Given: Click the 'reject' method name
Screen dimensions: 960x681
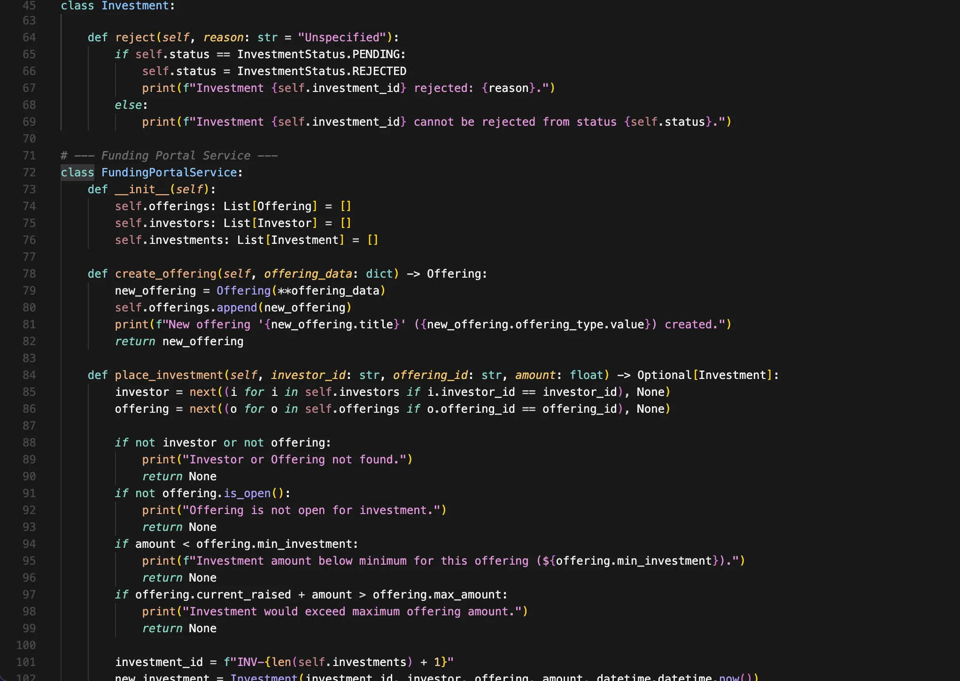Looking at the screenshot, I should click(135, 38).
